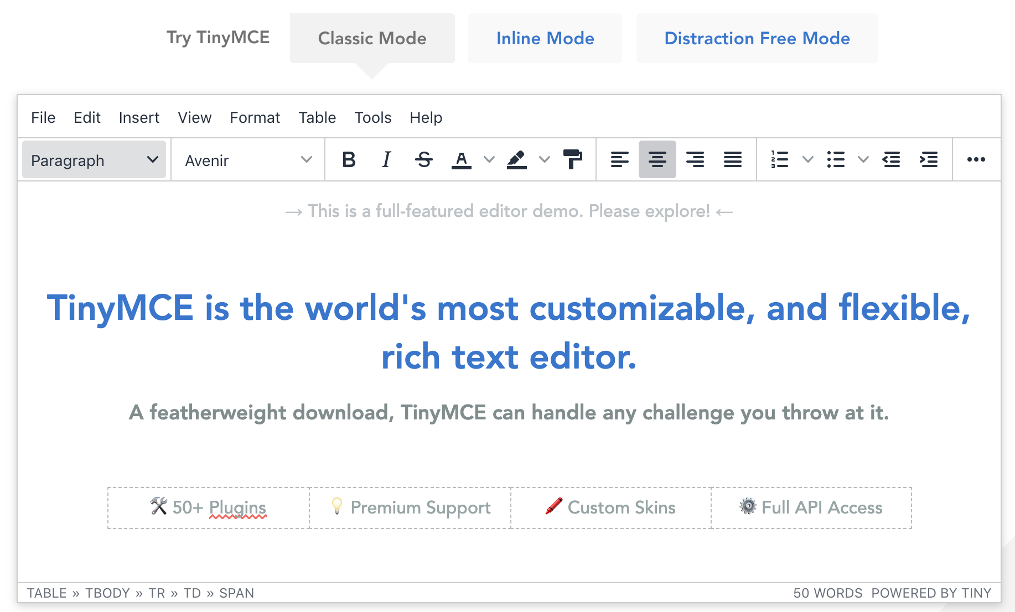Open the Format menu

point(255,117)
